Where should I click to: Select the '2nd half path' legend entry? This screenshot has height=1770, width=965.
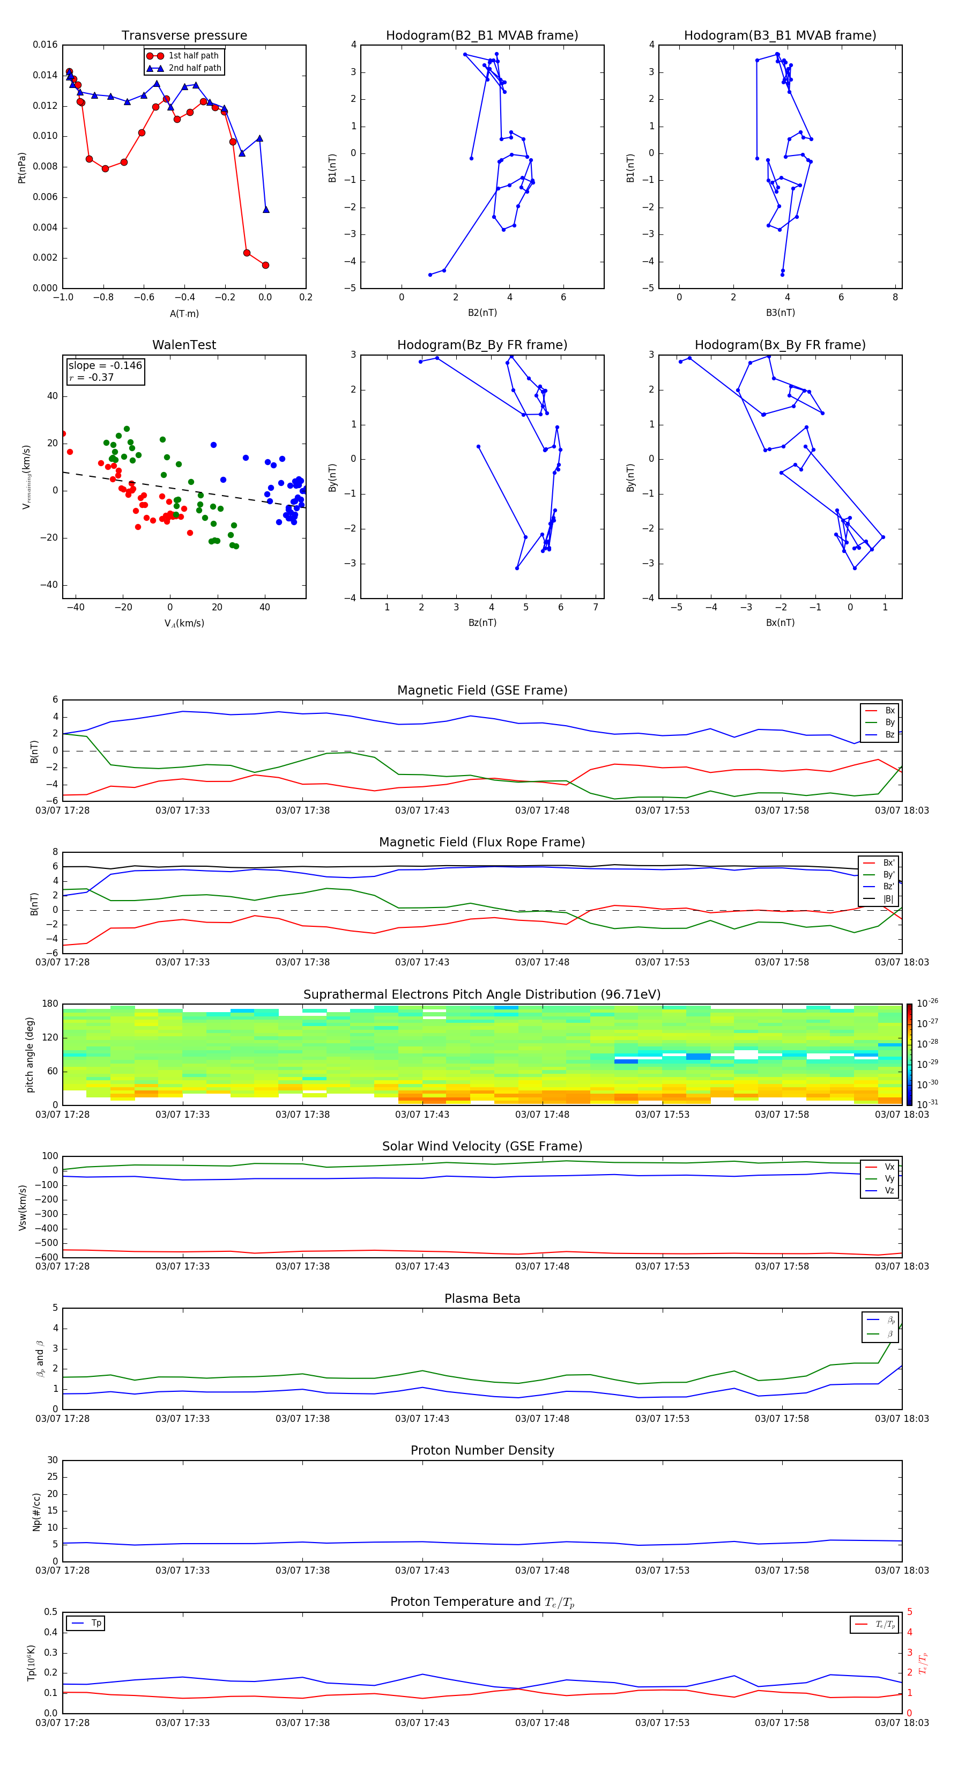pyautogui.click(x=184, y=68)
